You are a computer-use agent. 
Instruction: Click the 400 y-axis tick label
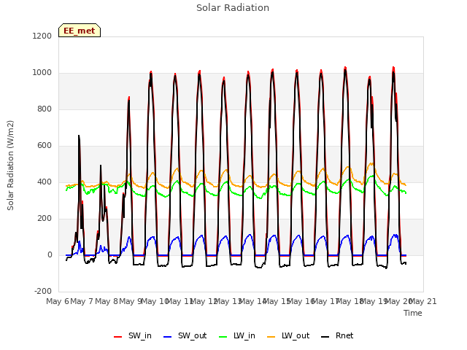click(x=45, y=182)
